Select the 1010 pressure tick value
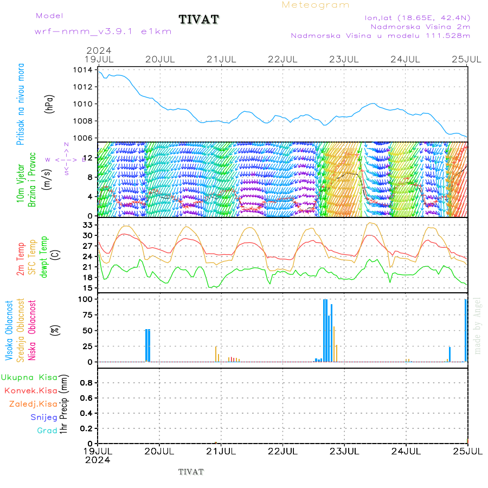The height and width of the screenshot is (488, 488). click(x=83, y=104)
